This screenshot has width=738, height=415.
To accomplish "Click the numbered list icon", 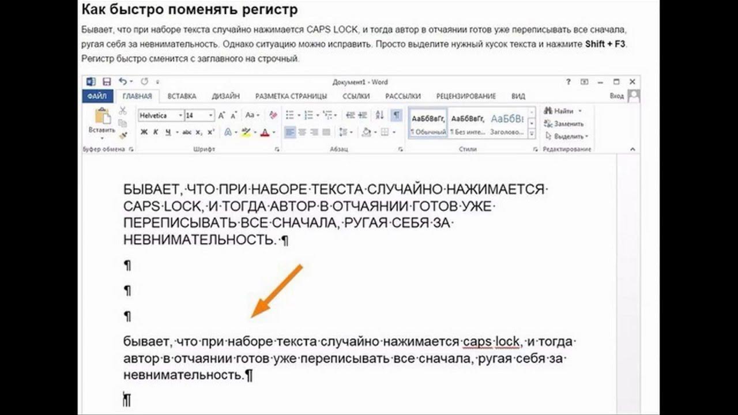I will [308, 115].
